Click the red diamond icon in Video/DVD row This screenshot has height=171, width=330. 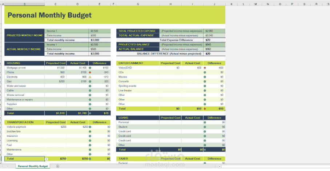click(x=205, y=68)
